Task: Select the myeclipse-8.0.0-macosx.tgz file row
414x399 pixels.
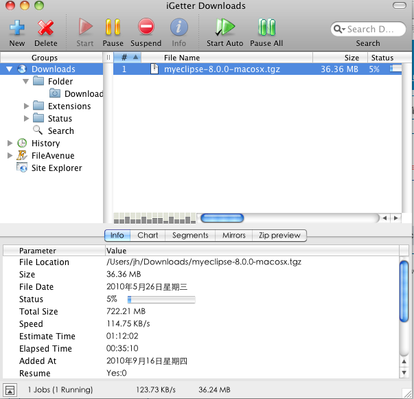Action: pyautogui.click(x=257, y=69)
